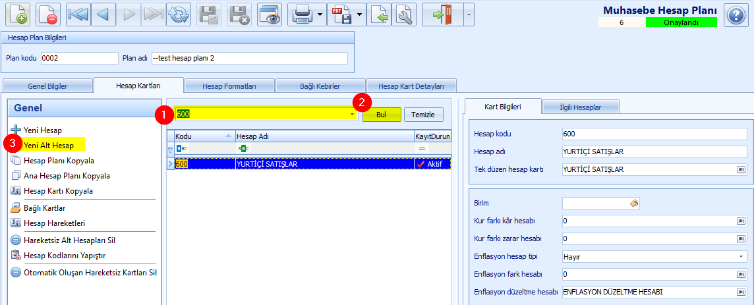Click the Temizle button
This screenshot has width=754, height=305.
423,115
